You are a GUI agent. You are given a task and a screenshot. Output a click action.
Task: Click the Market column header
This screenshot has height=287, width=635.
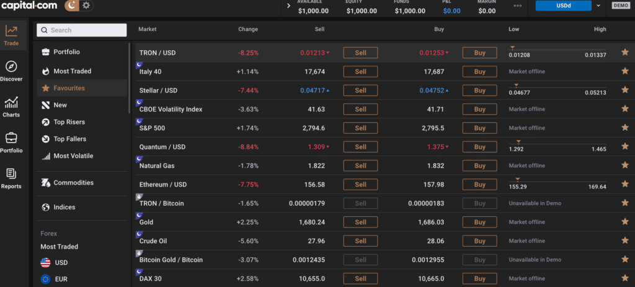[x=148, y=29]
